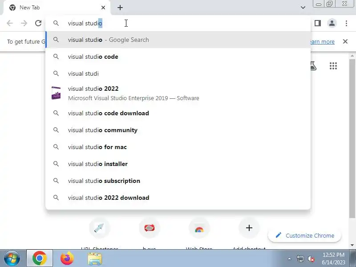356x267 pixels.
Task: Launch Firefox from the taskbar
Action: pos(67,259)
